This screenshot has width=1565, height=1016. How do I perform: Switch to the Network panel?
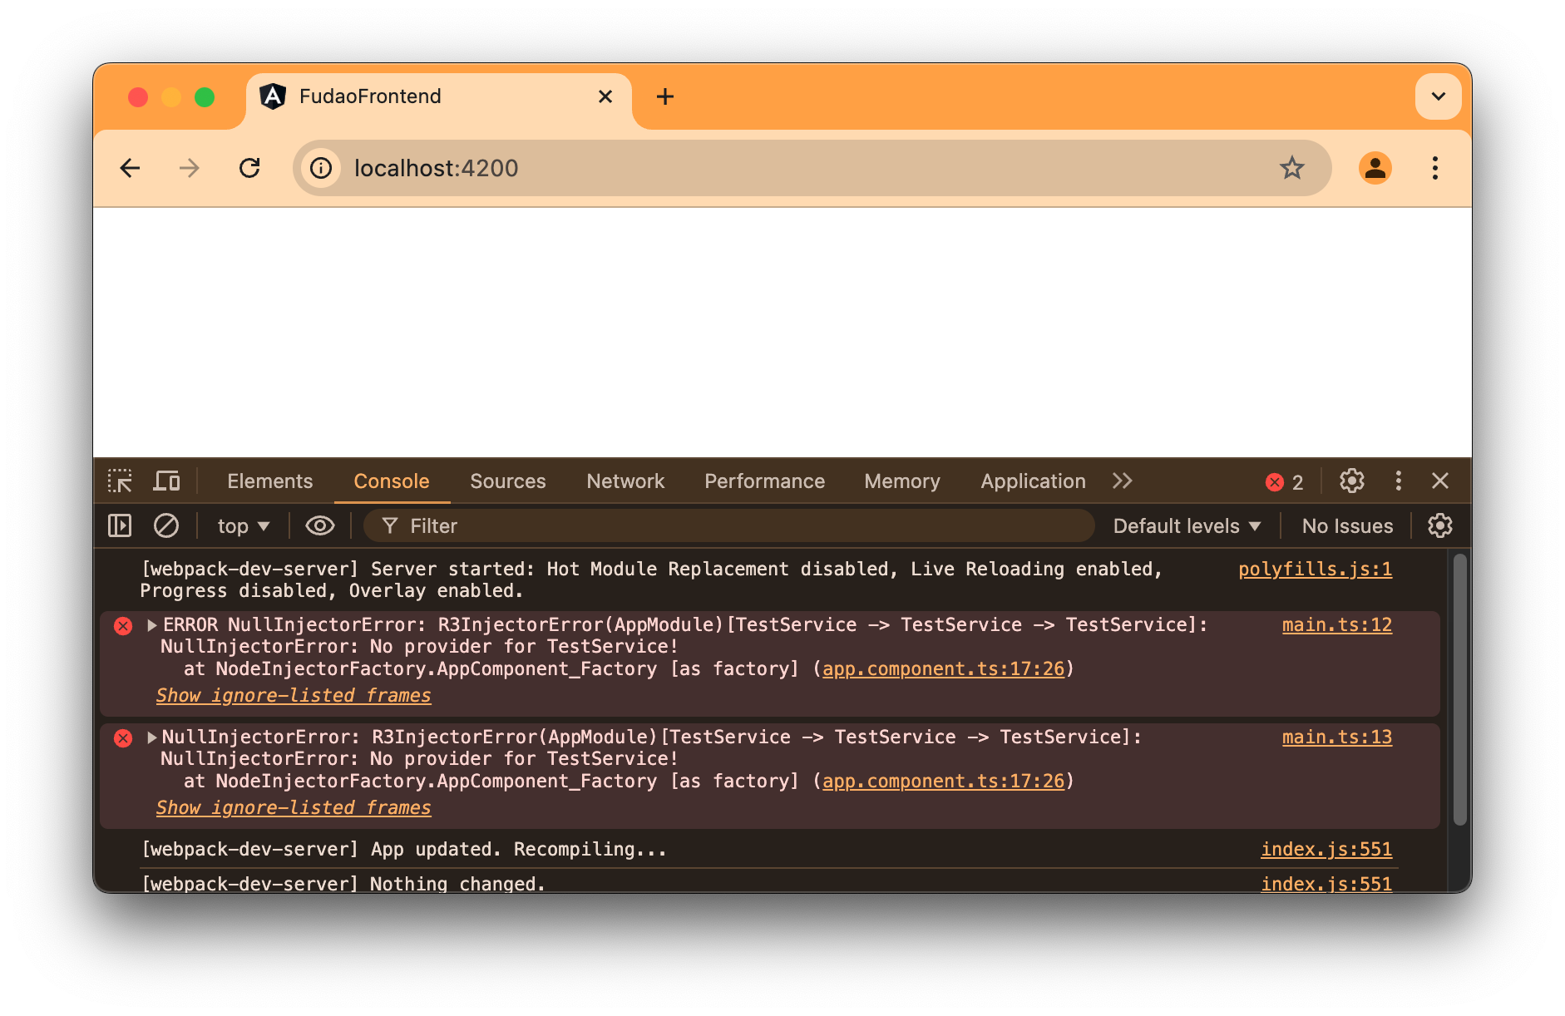(625, 481)
